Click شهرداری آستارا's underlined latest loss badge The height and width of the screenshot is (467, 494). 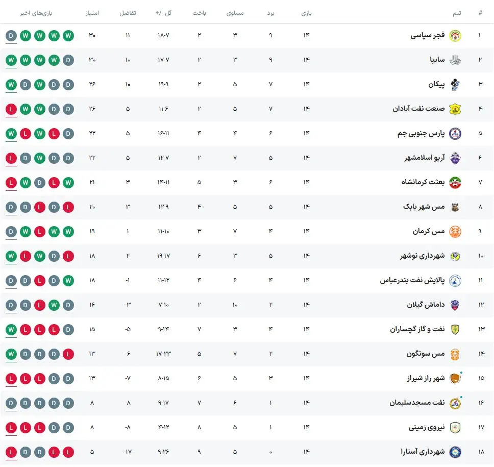[11, 452]
